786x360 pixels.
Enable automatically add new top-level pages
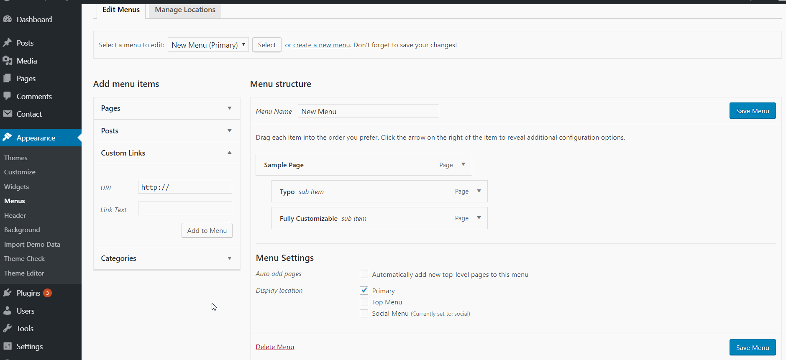coord(364,274)
